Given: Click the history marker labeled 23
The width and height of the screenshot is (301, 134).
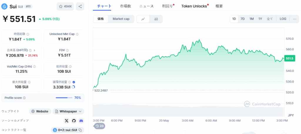Looking at the screenshot, I should pos(100,126).
